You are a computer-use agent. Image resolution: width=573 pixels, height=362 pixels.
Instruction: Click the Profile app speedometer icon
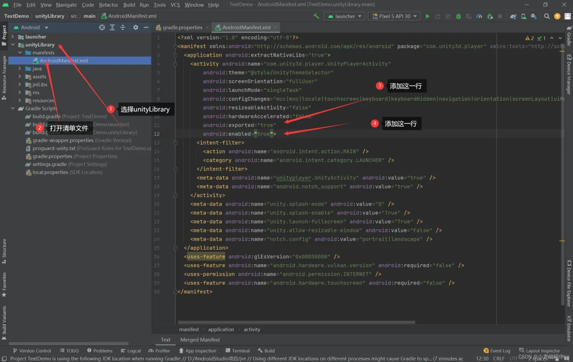click(x=479, y=16)
